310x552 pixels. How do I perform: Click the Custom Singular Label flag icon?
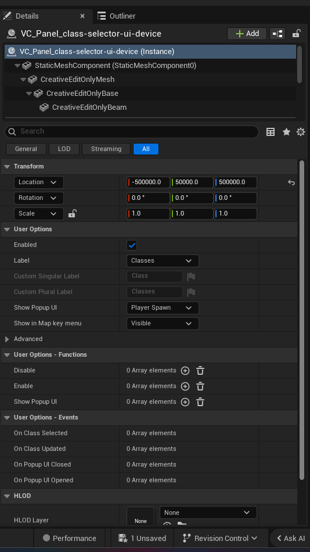[192, 277]
